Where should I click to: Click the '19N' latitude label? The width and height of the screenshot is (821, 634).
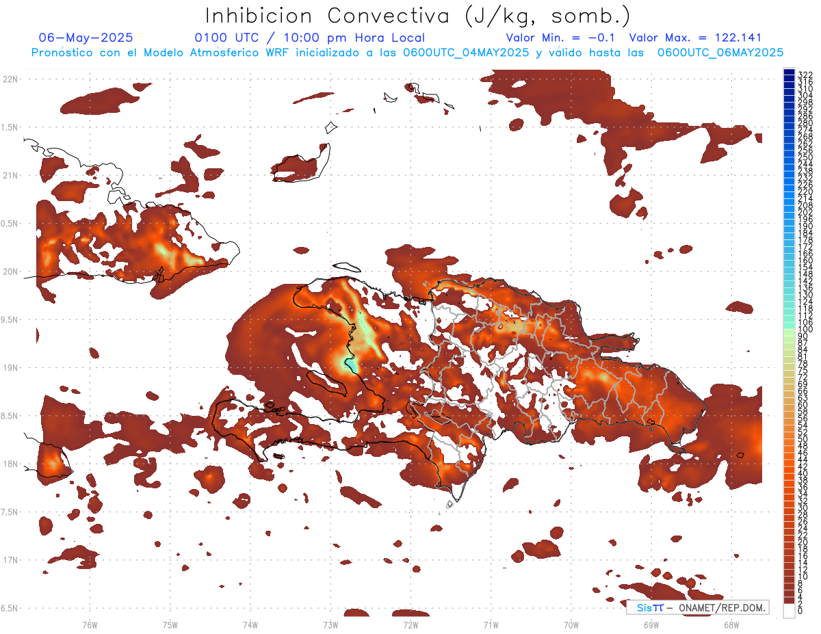(x=10, y=368)
